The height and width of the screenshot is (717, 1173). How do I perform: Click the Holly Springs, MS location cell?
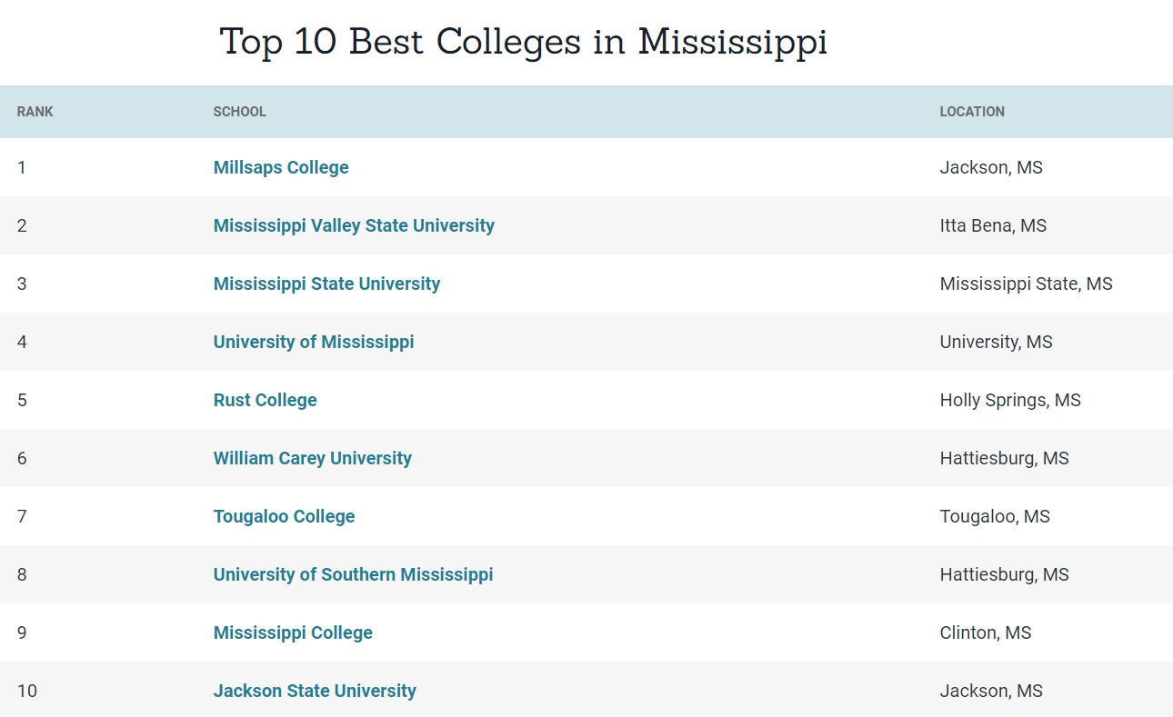[x=1010, y=400]
